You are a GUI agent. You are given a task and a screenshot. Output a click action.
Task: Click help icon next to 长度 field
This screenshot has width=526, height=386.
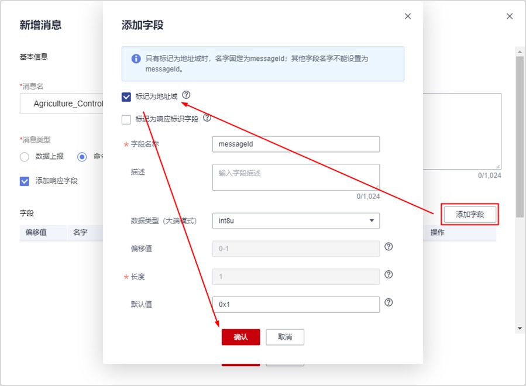(389, 275)
